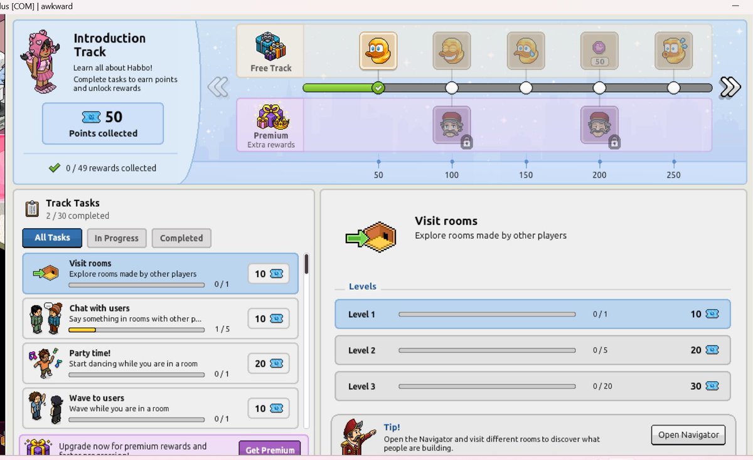Advance rewards with right double arrow
The image size is (753, 460).
pyautogui.click(x=730, y=86)
